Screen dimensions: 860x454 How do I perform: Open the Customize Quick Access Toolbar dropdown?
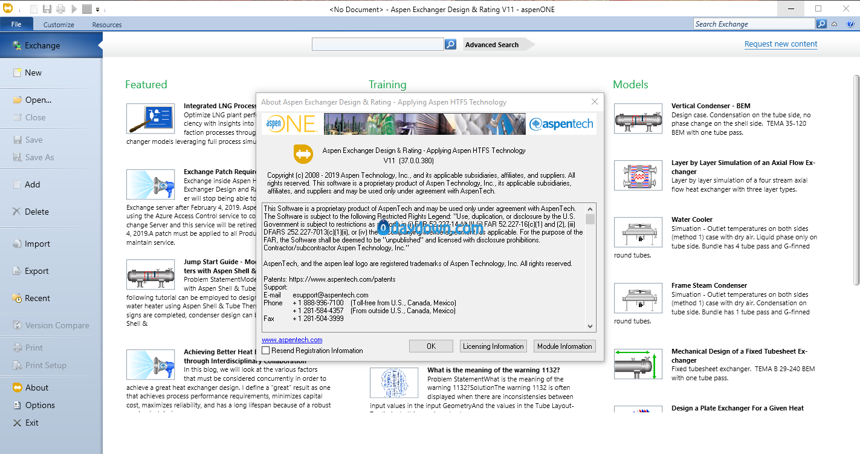98,10
